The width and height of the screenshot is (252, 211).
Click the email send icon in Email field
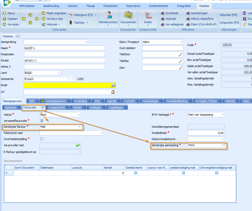tap(113, 85)
